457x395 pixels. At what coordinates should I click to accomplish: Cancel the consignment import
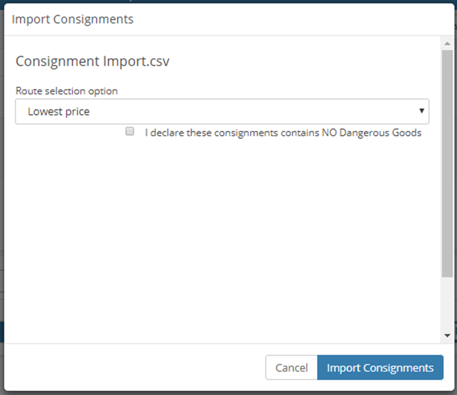(x=292, y=367)
